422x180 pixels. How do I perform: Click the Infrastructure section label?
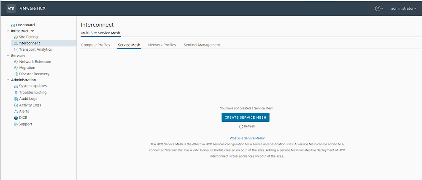point(23,31)
